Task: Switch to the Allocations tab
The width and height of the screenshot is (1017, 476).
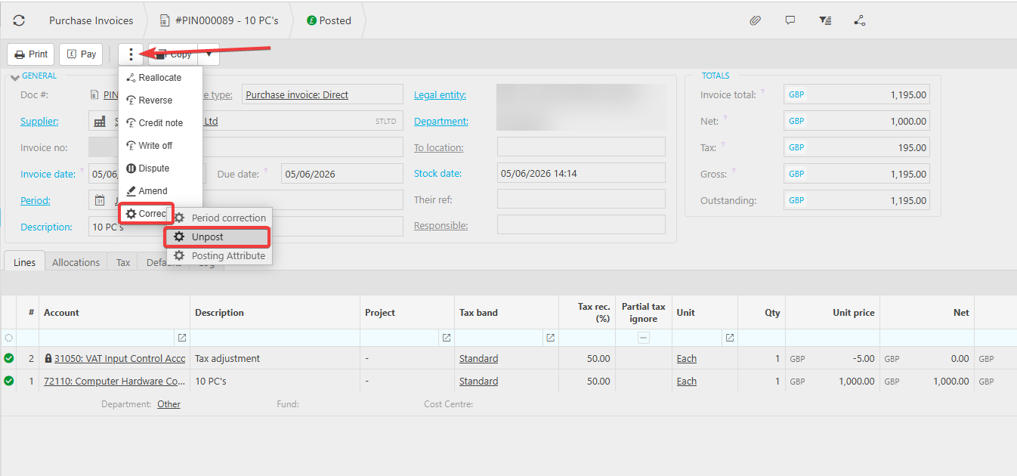Action: tap(76, 262)
